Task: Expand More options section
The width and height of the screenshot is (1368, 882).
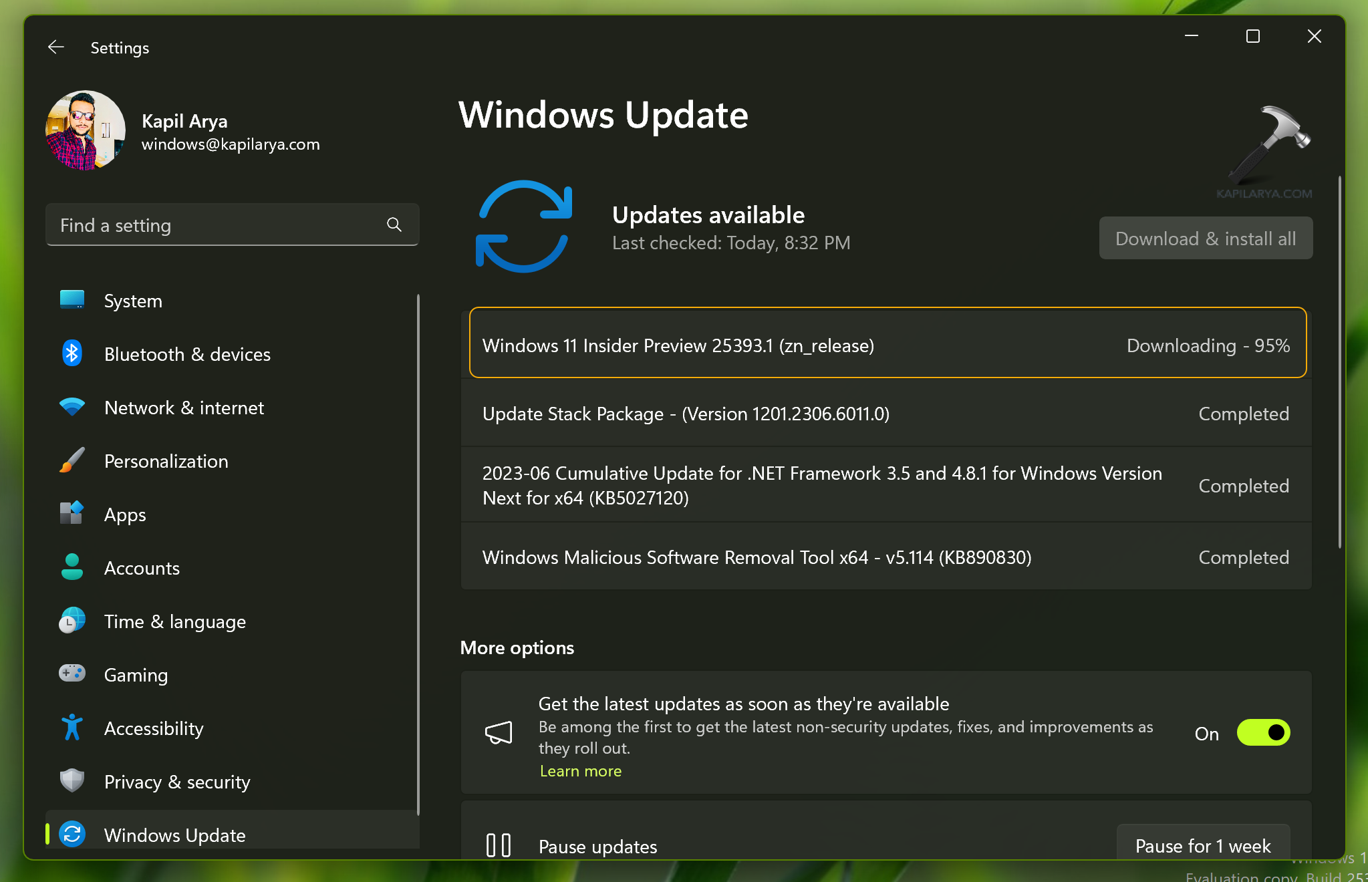Action: click(x=517, y=647)
